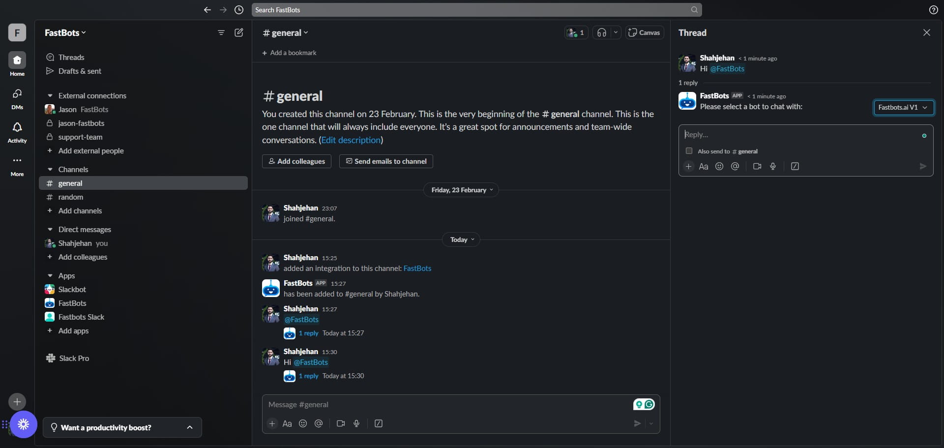Expand the productivity boost banner chevron
Viewport: 944px width, 448px height.
[190, 427]
